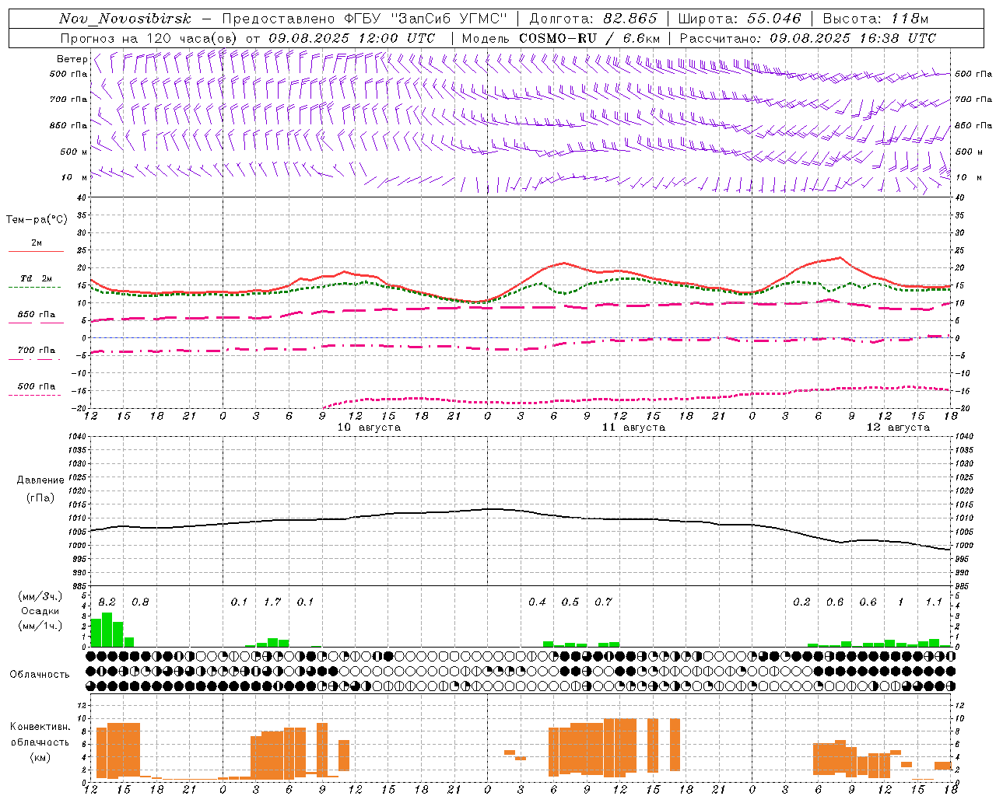The width and height of the screenshot is (996, 796).
Task: Click the '1.1' precipitation amount value
Action: tap(934, 602)
